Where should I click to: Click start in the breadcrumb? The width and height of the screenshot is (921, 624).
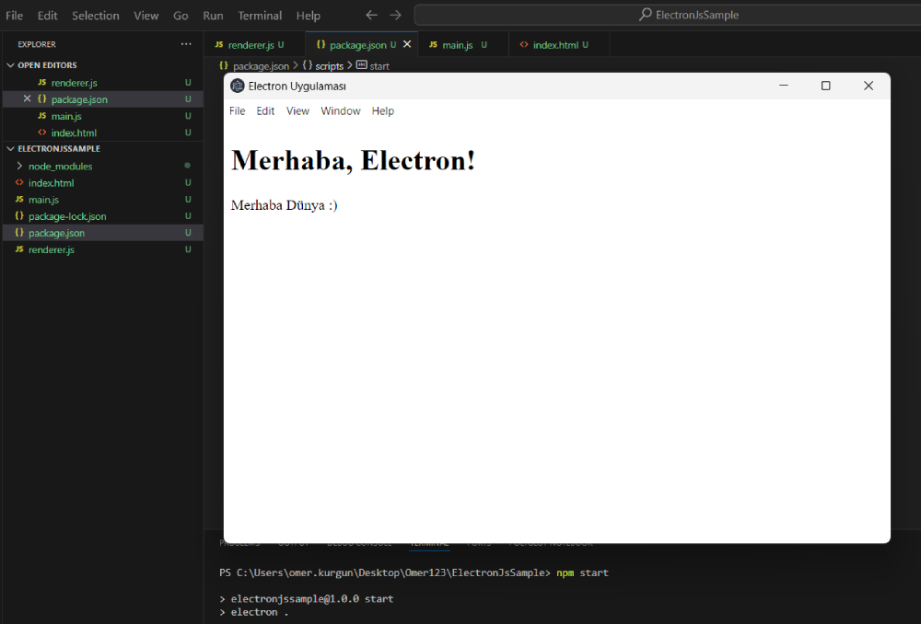379,66
